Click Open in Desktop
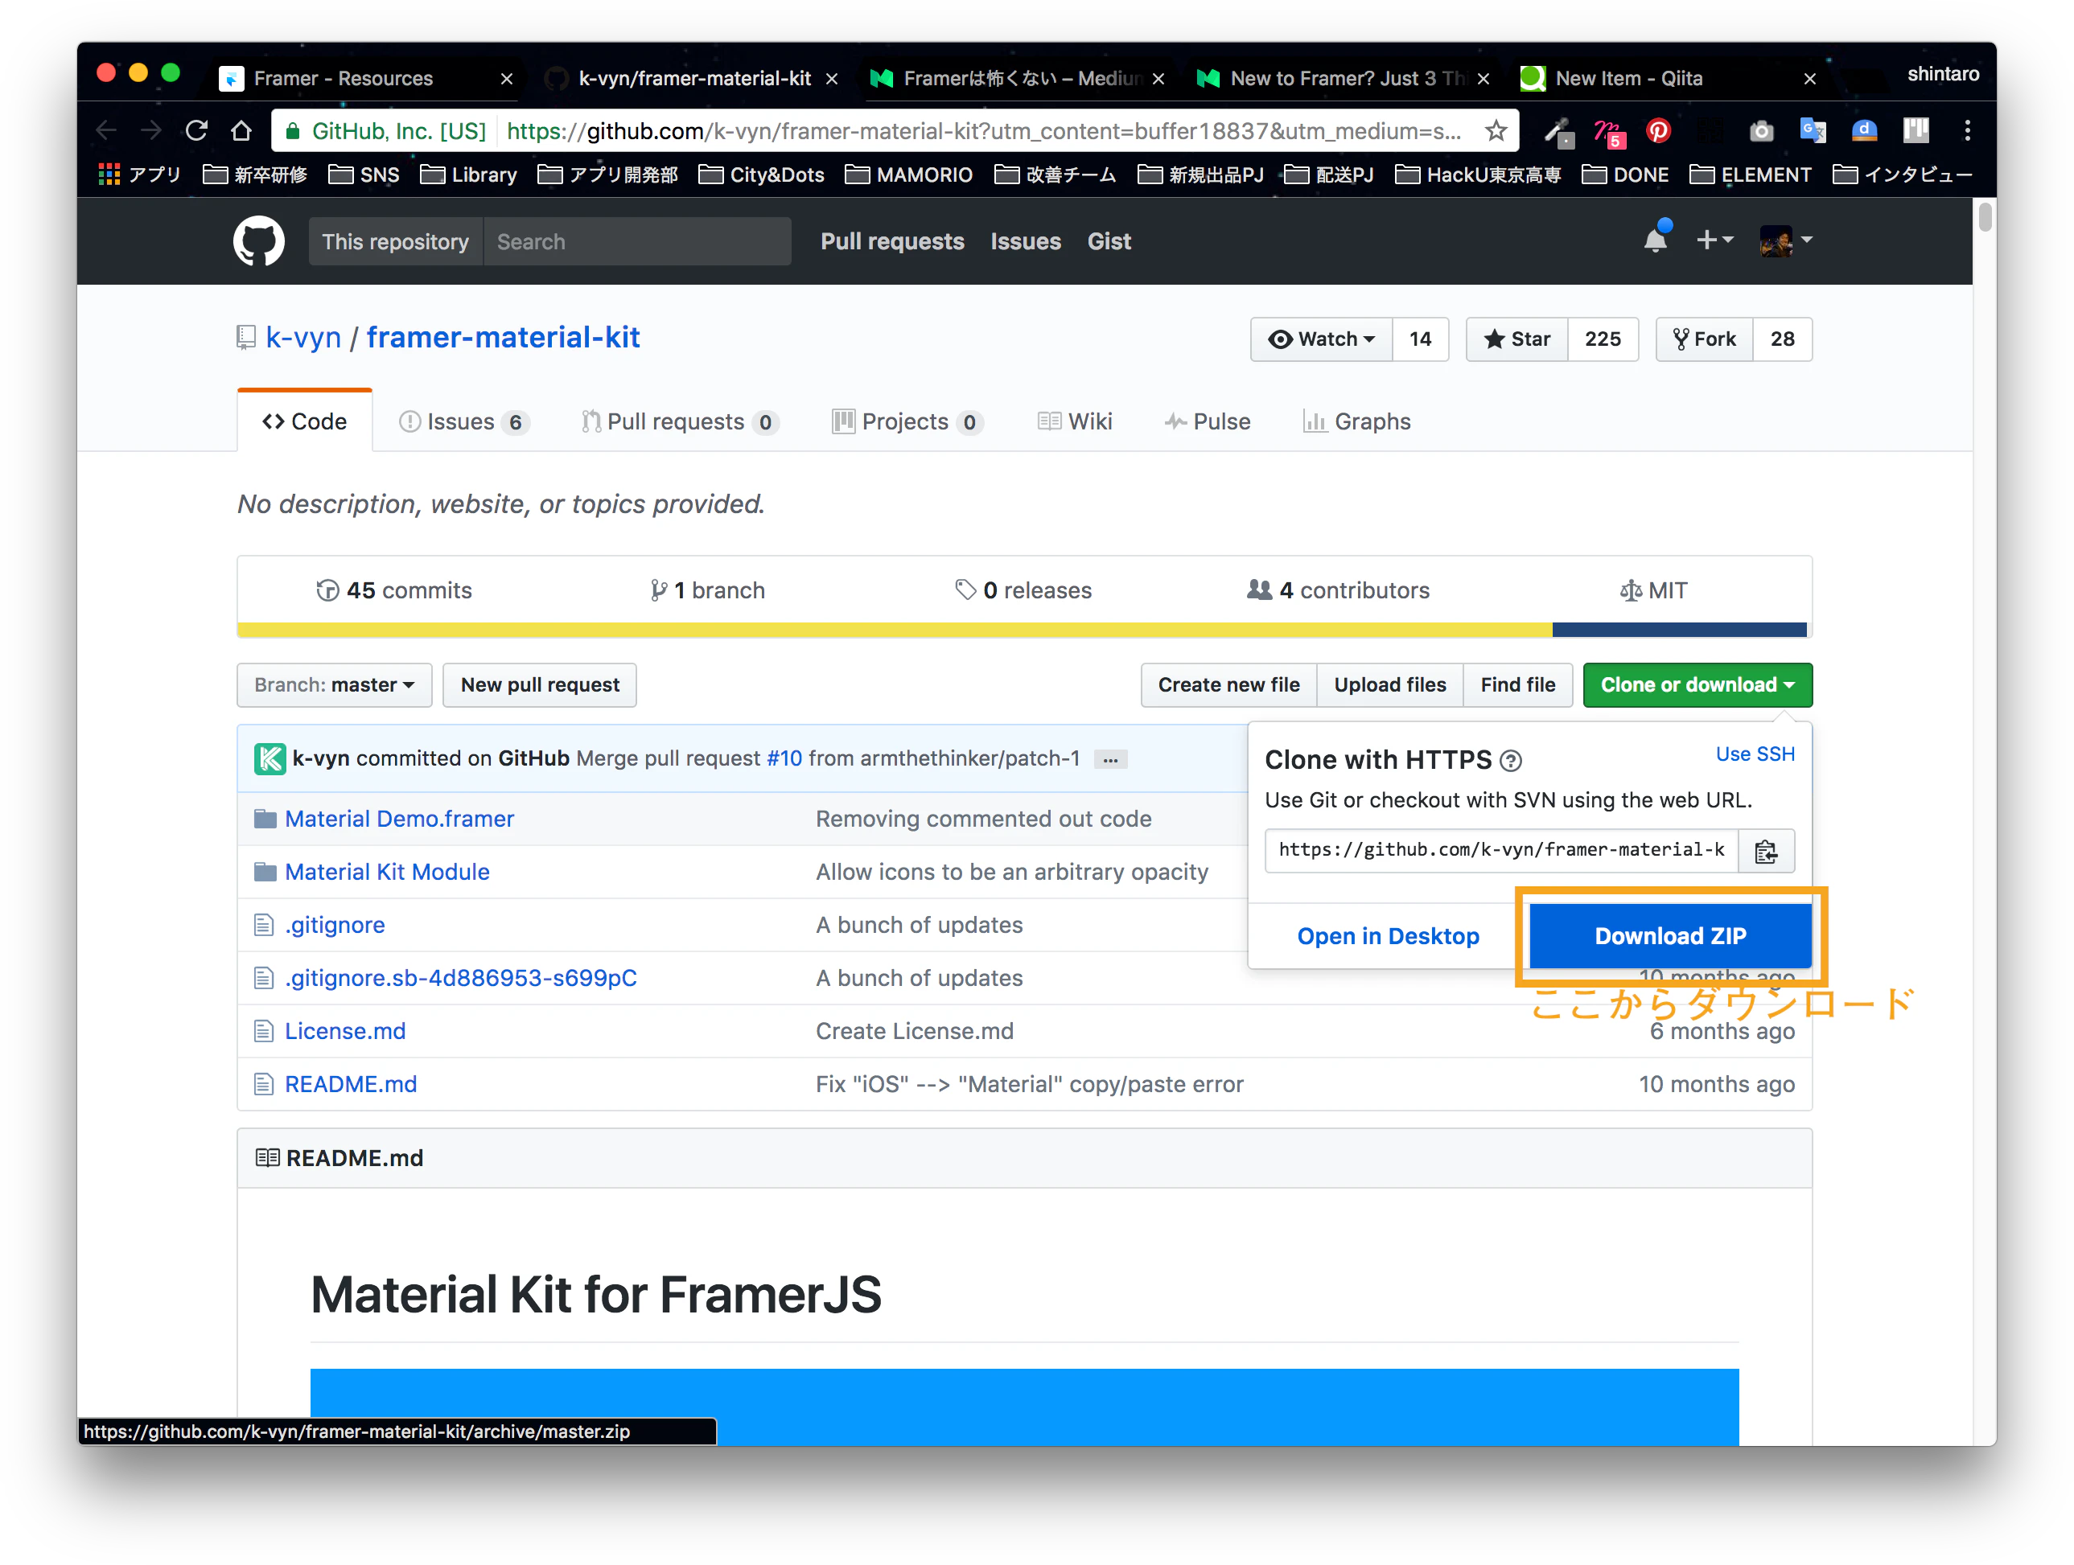 coord(1388,936)
